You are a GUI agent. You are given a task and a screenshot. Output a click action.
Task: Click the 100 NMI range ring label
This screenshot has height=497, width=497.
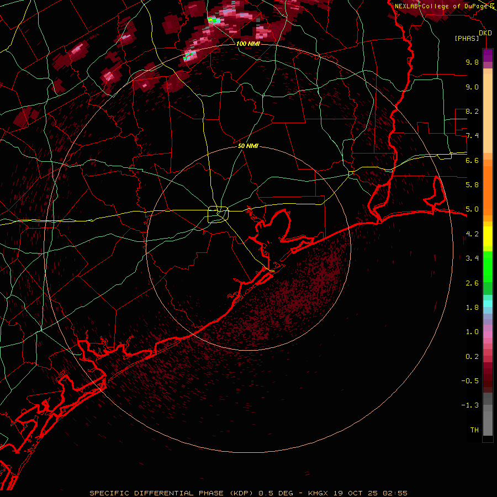pyautogui.click(x=248, y=44)
